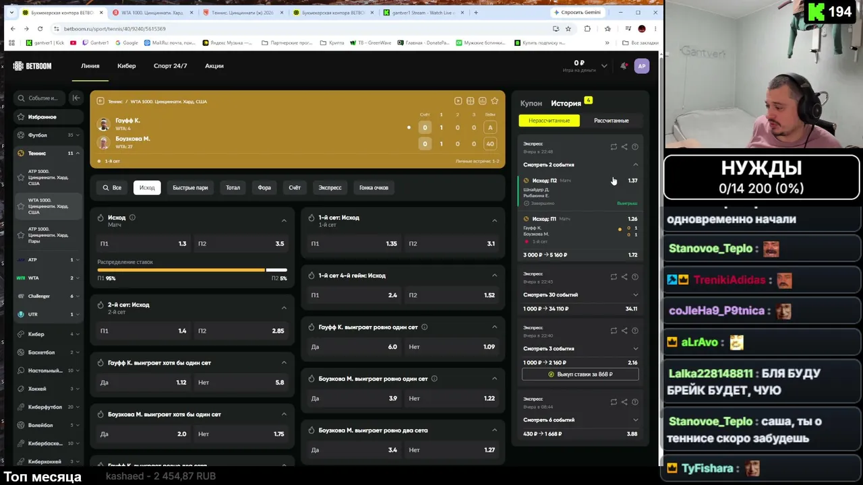
Task: Click the Теннис breadcrumb link
Action: coord(115,102)
